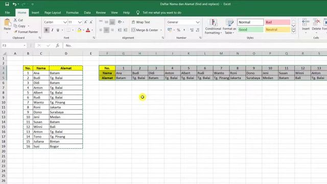This screenshot has height=184, width=327.
Task: Switch to the Formulas tab
Action: tap(73, 12)
